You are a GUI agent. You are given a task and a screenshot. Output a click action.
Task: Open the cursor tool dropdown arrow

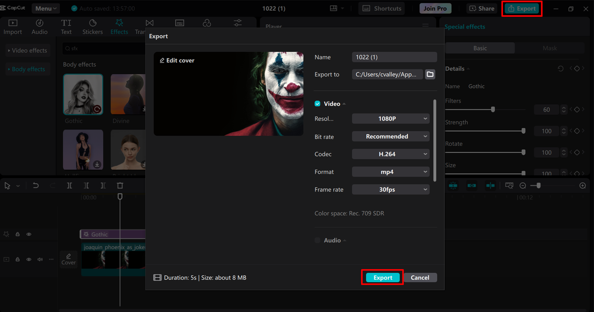click(x=18, y=186)
